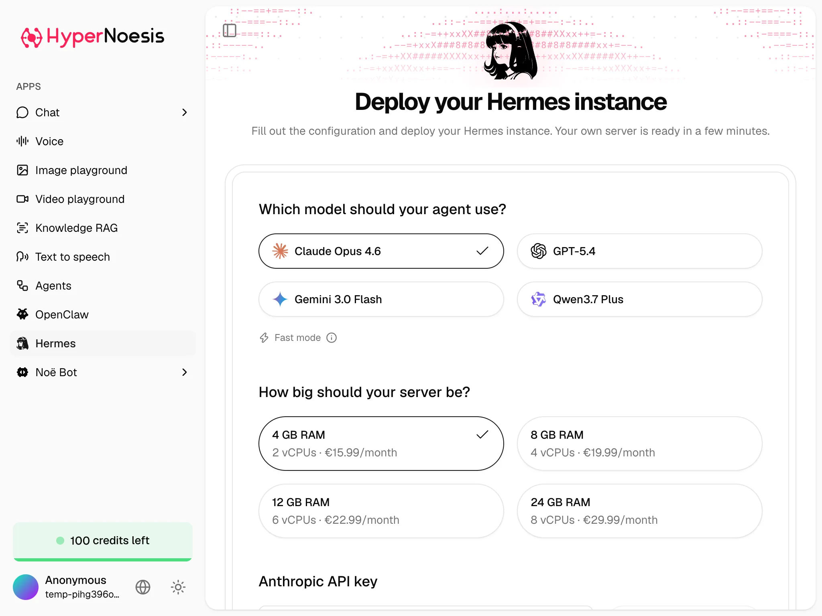The image size is (822, 616).
Task: Click the Hermes character illustration at top
Action: (511, 51)
